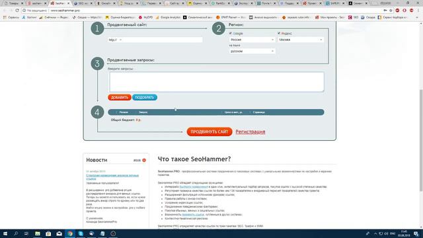This screenshot has width=423, height=238.
Task: Open Task View on the taskbar
Action: click(26, 233)
